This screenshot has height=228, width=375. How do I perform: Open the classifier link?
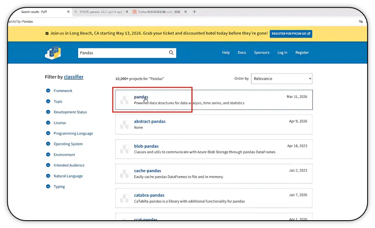(74, 77)
